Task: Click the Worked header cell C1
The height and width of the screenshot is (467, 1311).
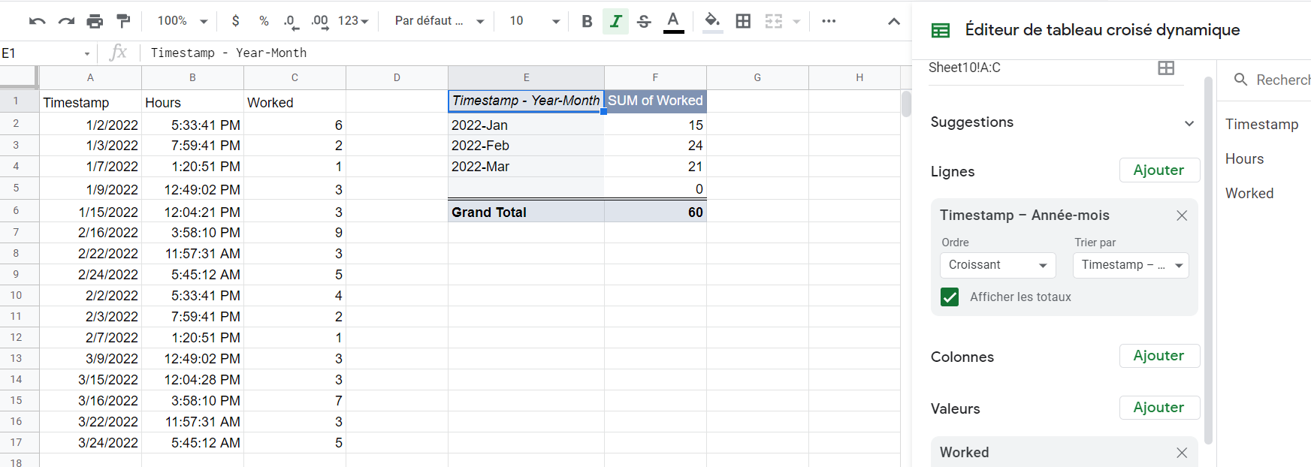Action: click(x=295, y=101)
